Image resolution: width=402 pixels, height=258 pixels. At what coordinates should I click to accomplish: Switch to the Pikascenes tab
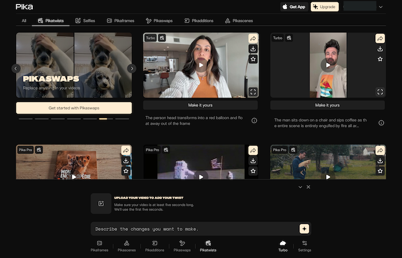(239, 21)
